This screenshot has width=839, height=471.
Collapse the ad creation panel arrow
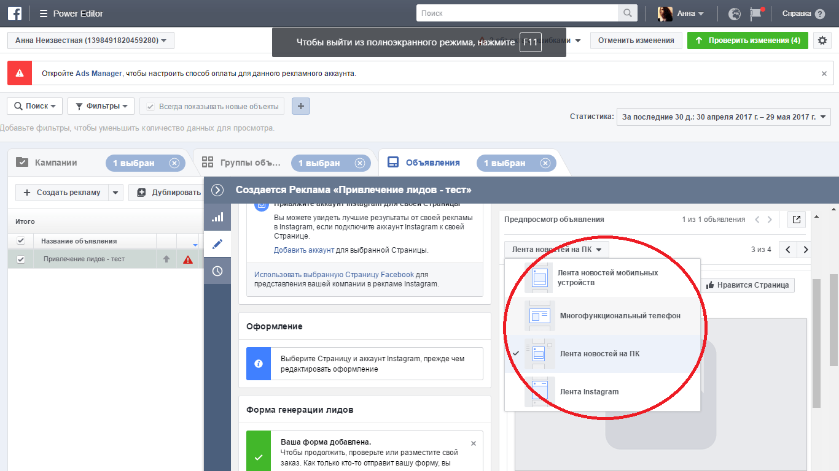(217, 190)
